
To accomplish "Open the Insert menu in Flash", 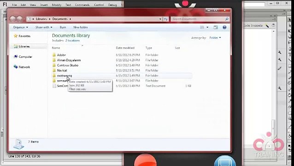I will pyautogui.click(x=44, y=5).
